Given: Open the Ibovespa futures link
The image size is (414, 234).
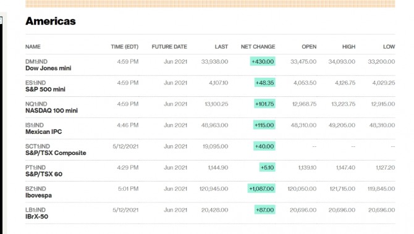Looking at the screenshot, I should (x=38, y=195).
